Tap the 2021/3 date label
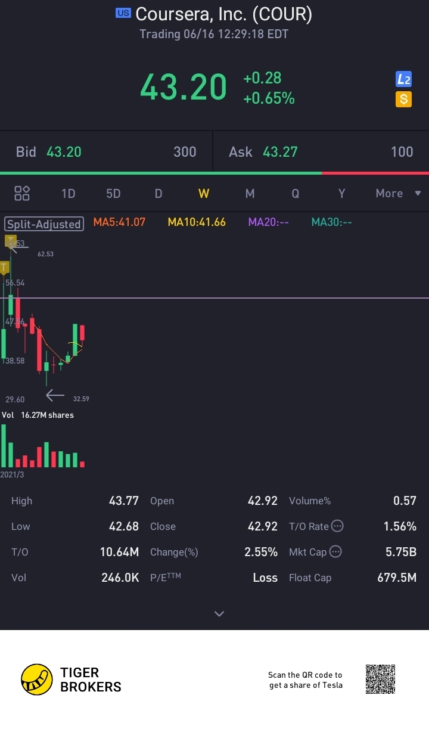Screen dimensions: 429x729 click(12, 474)
